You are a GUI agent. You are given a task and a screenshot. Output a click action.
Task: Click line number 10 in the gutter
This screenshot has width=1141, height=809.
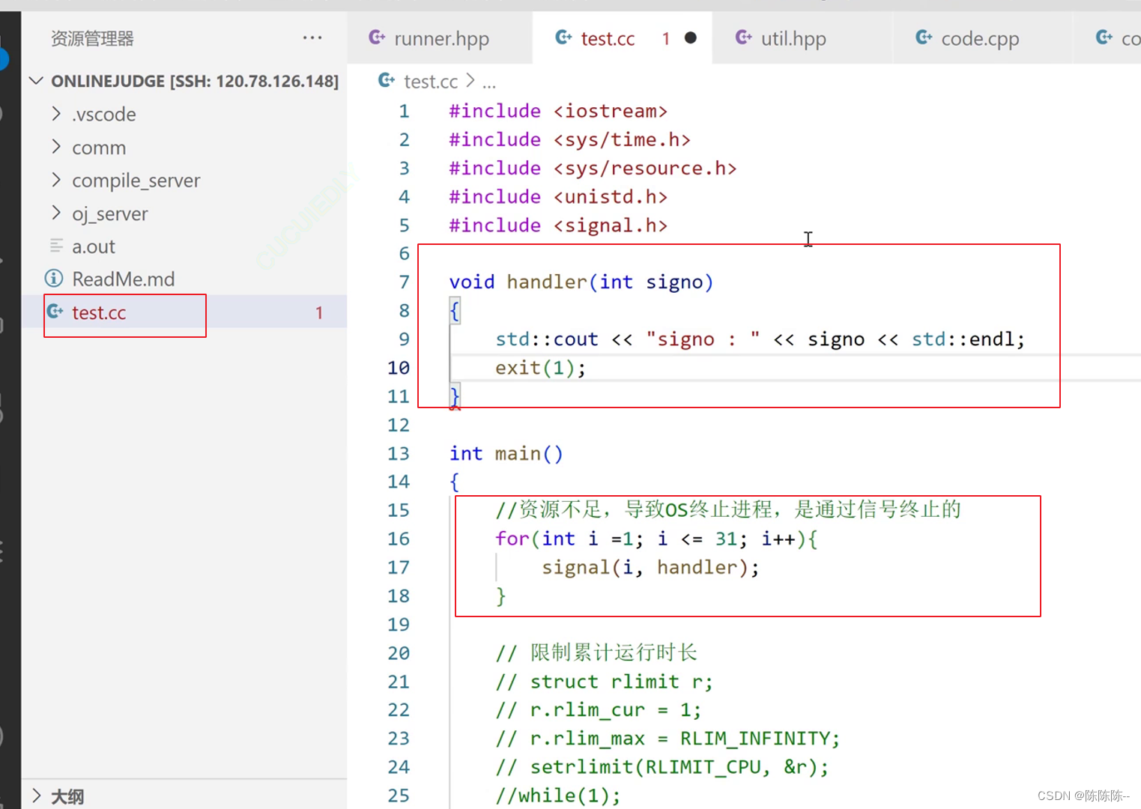pyautogui.click(x=399, y=368)
